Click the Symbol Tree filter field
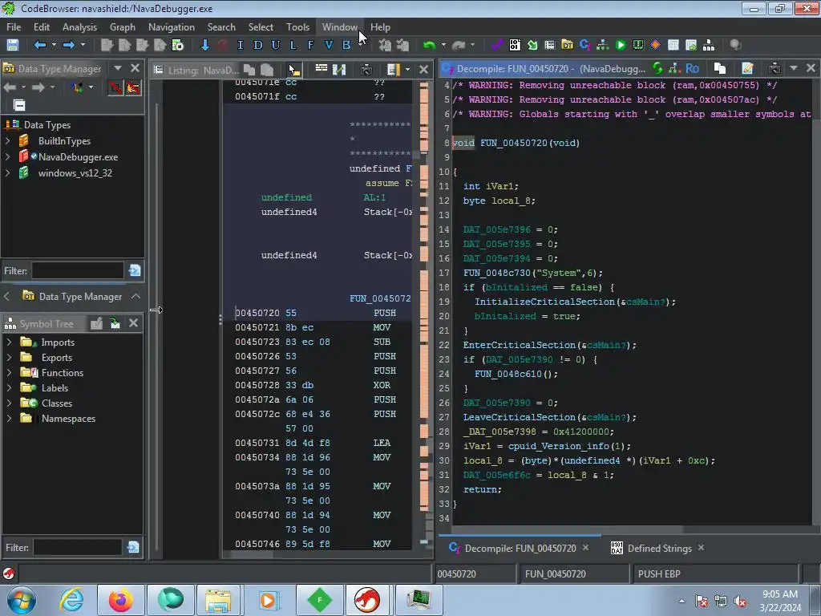Screen dimensions: 821x616 [x=78, y=547]
